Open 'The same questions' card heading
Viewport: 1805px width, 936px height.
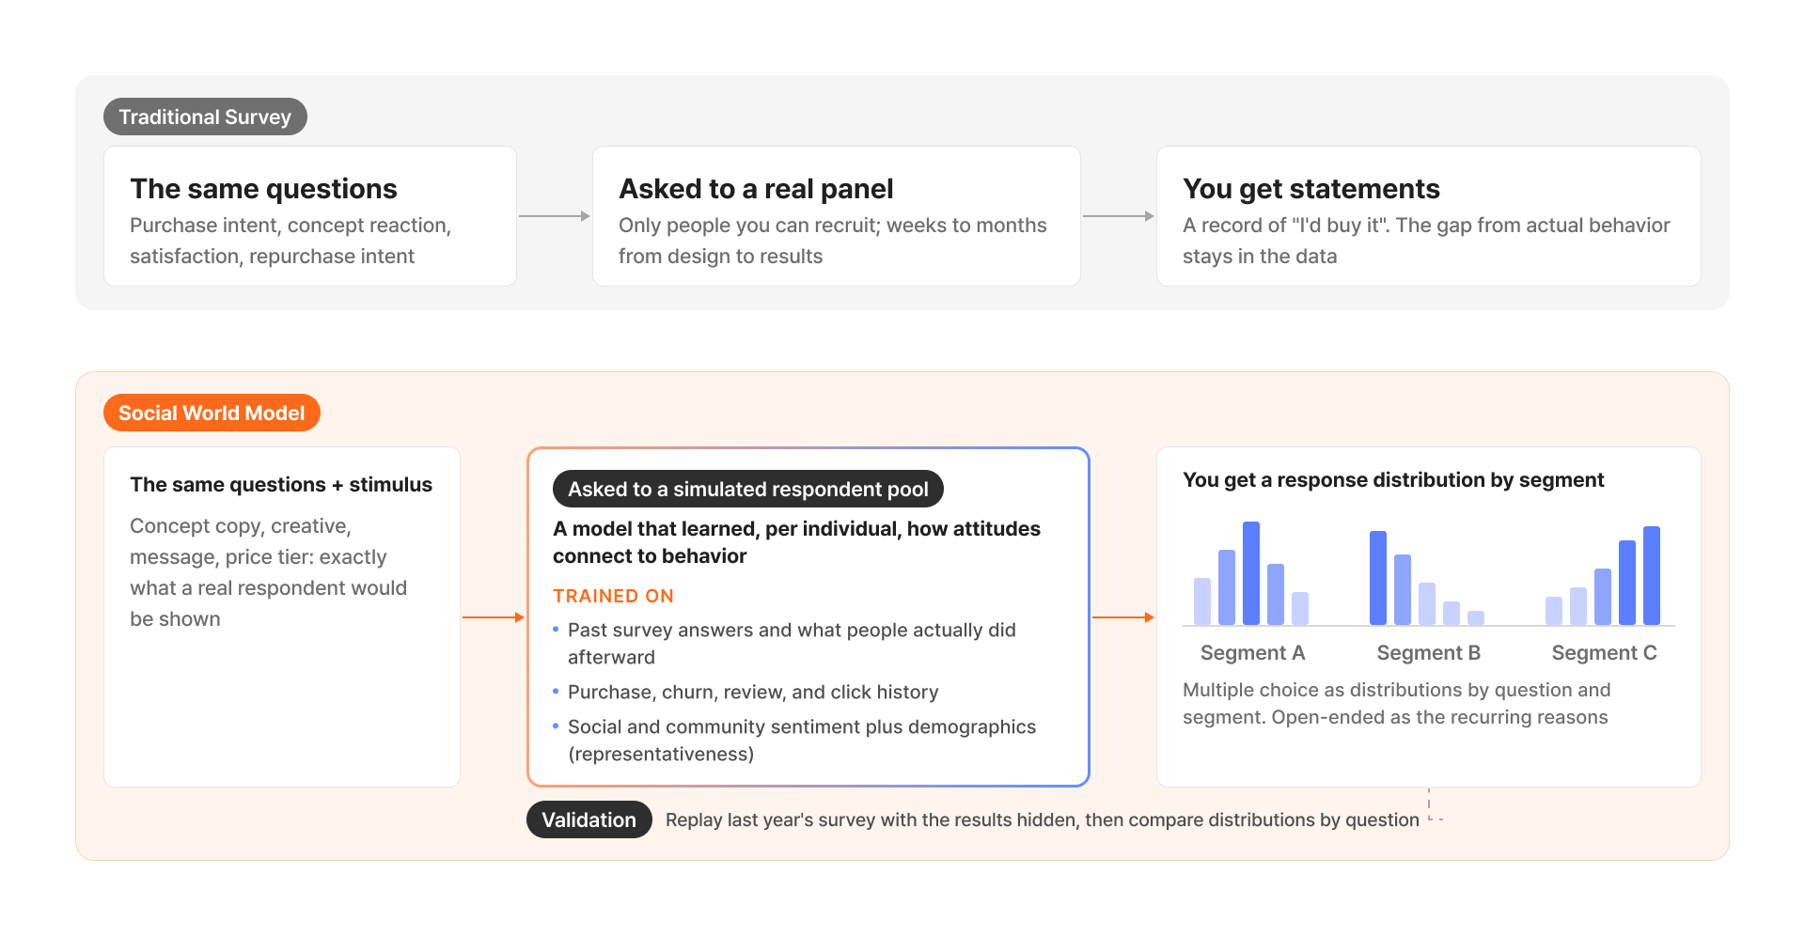point(263,189)
